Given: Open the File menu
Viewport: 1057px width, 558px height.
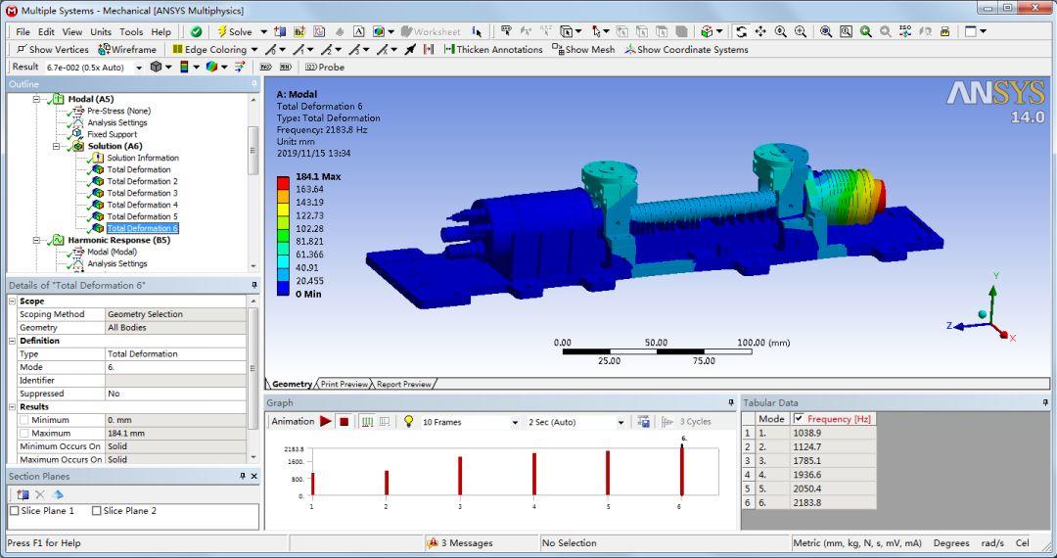Looking at the screenshot, I should pyautogui.click(x=23, y=31).
